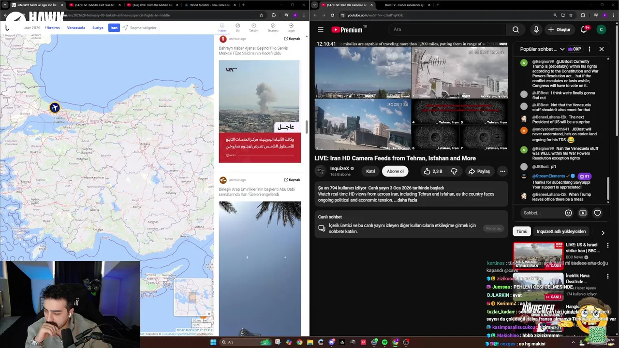Send a heart reaction in chat
Image resolution: width=619 pixels, height=348 pixels.
pos(597,213)
